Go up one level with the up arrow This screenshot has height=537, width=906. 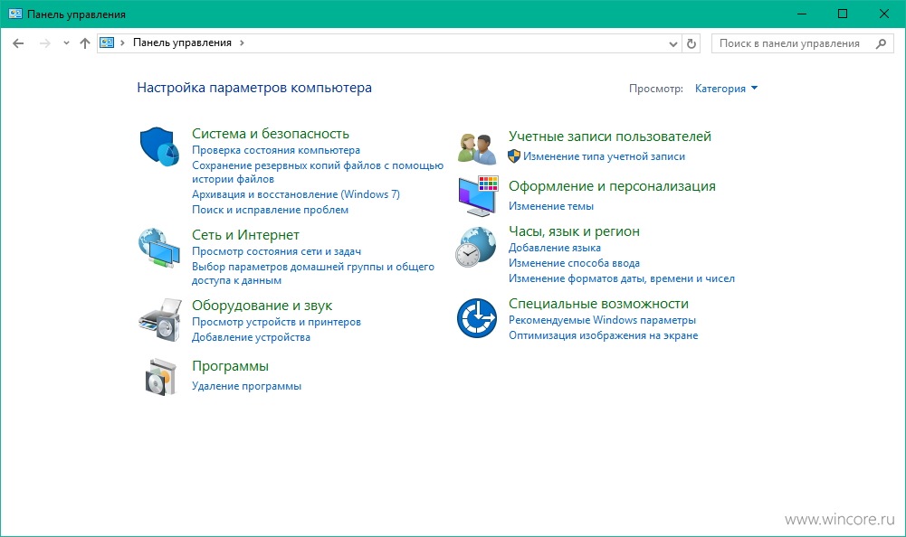[85, 43]
